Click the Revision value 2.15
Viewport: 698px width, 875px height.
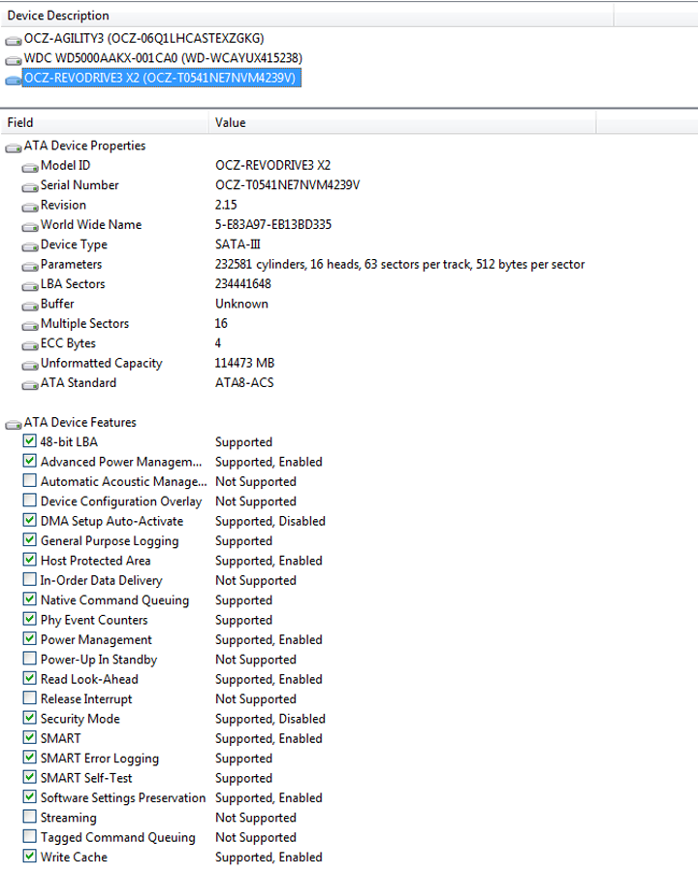tap(226, 205)
